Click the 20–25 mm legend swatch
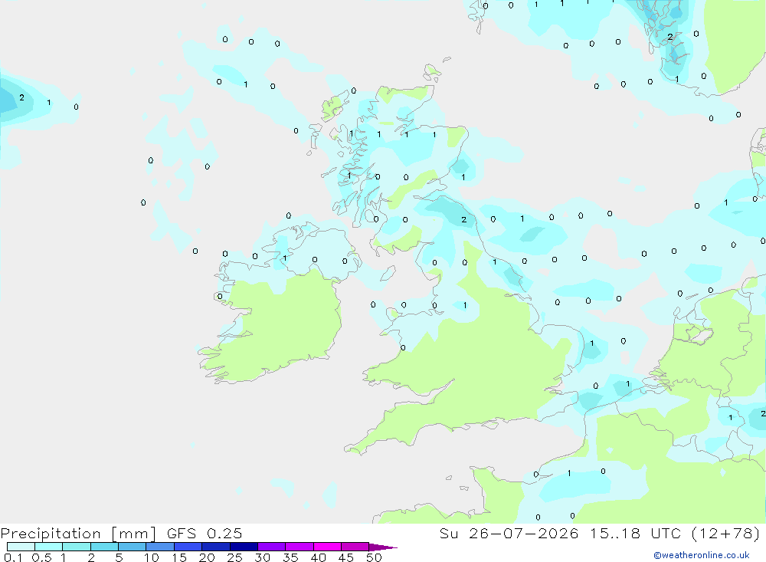 pyautogui.click(x=216, y=547)
